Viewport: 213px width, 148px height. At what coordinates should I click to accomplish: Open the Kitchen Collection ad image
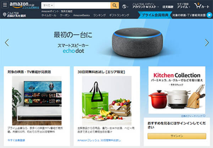pos(177,90)
